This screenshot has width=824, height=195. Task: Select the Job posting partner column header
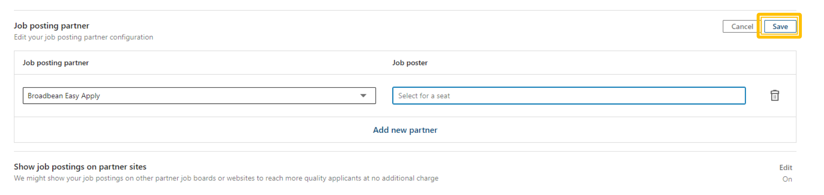click(x=55, y=63)
